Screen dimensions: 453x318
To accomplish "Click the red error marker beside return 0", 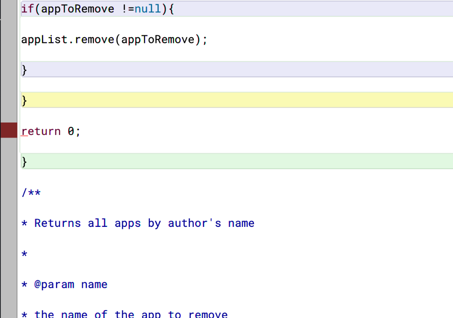I will tap(9, 130).
